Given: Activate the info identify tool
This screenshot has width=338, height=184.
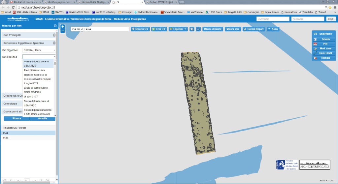Looking at the screenshot, I should (x=198, y=29).
